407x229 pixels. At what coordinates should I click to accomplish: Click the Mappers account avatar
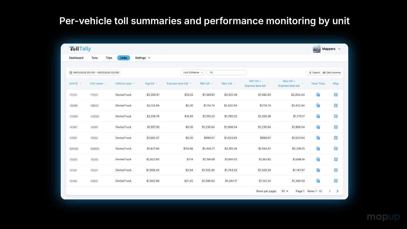pos(317,49)
